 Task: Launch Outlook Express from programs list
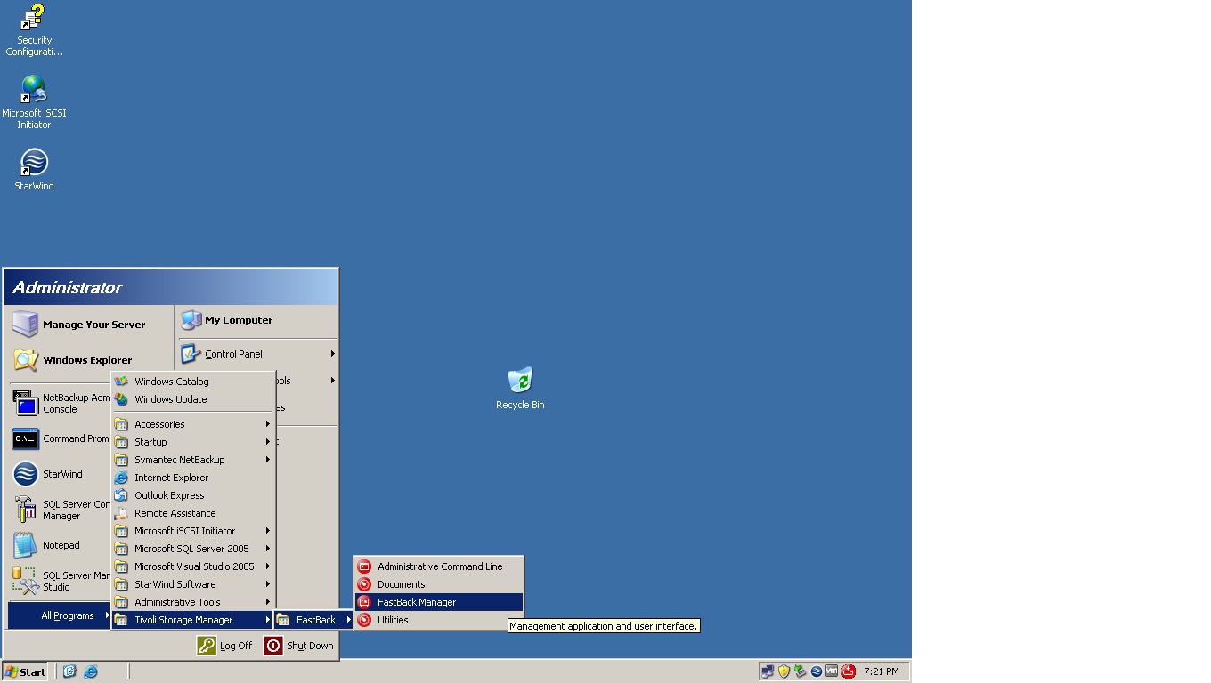[x=192, y=495]
